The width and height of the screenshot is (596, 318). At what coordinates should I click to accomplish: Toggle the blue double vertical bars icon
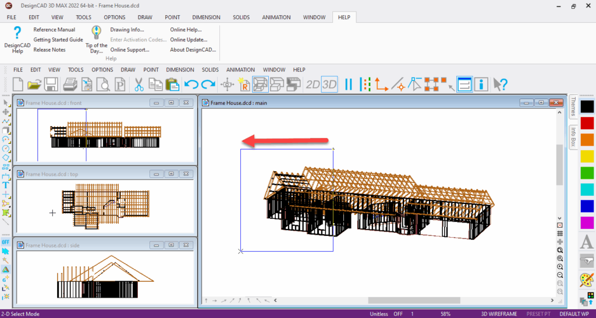pyautogui.click(x=349, y=84)
